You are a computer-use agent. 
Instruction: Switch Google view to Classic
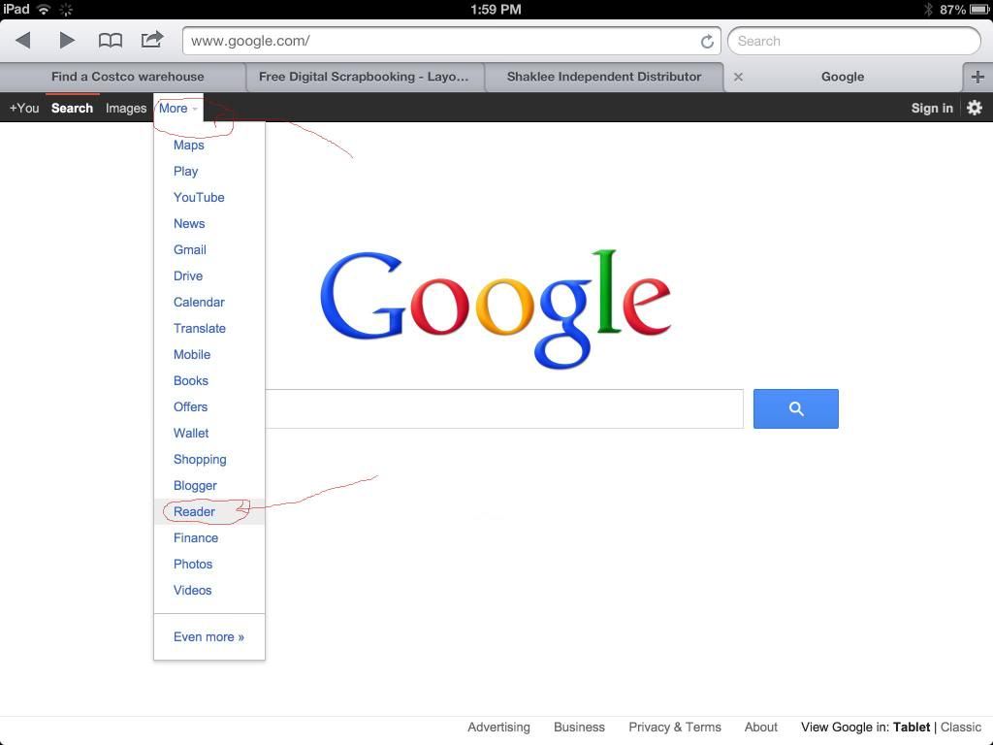(961, 728)
